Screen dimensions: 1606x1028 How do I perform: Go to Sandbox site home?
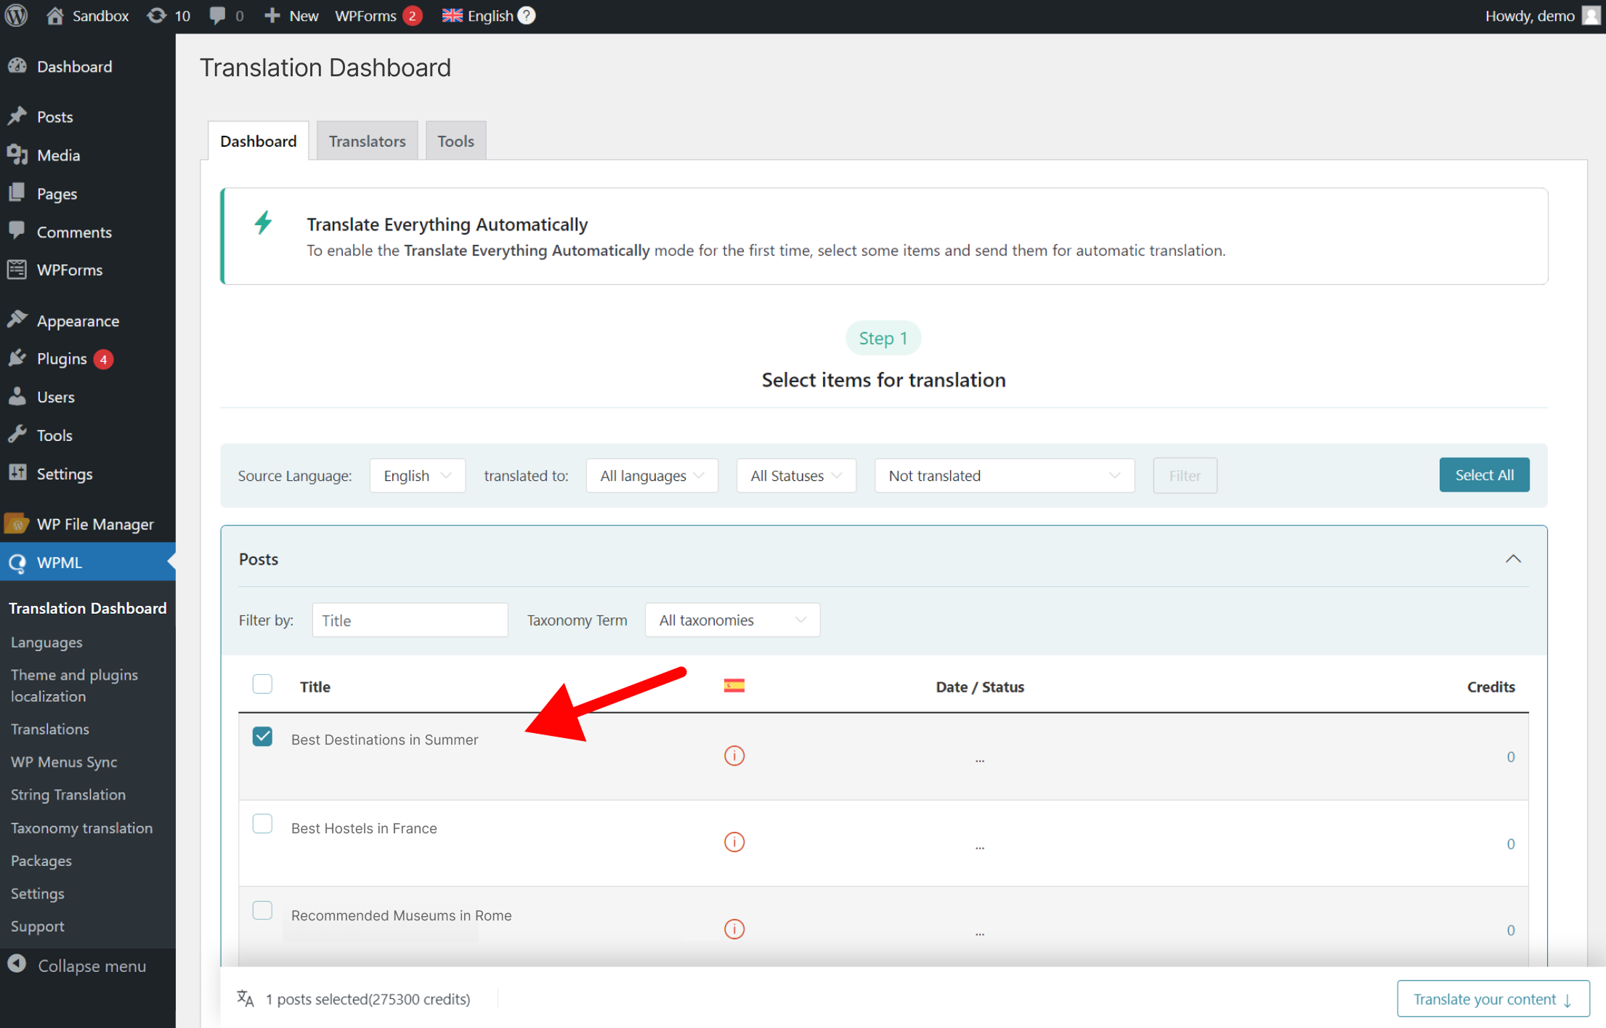[87, 15]
